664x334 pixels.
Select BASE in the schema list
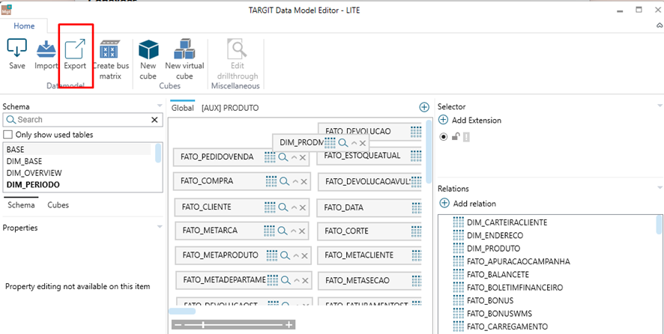coord(78,150)
